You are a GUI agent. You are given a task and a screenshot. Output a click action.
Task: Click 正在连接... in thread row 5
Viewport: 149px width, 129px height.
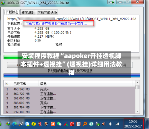(x=48, y=107)
